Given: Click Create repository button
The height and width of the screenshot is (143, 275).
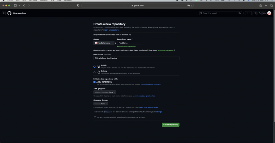Looking at the screenshot, I should (171, 124).
